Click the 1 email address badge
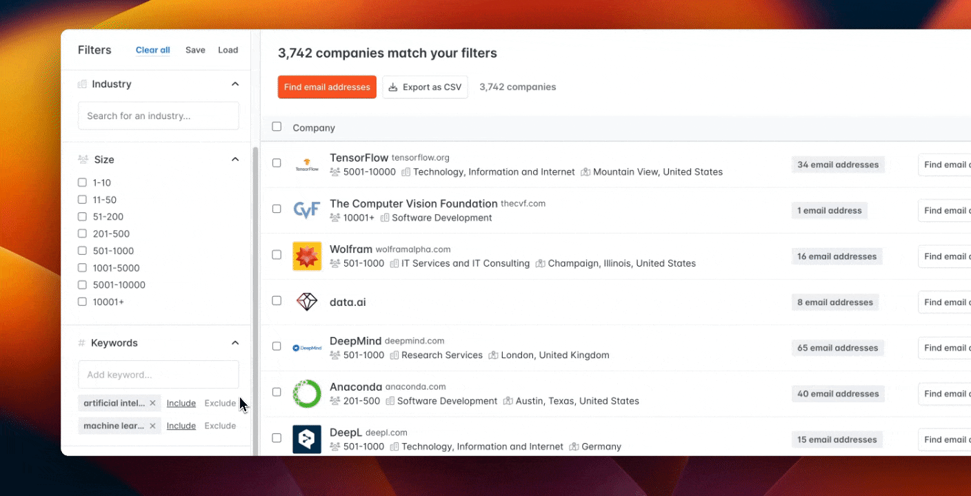This screenshot has width=971, height=496. [x=830, y=211]
